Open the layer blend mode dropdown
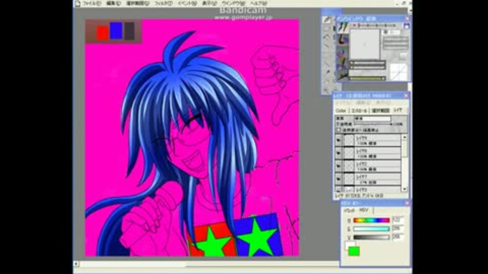Screen dimensions: 488x274 (x=373, y=118)
